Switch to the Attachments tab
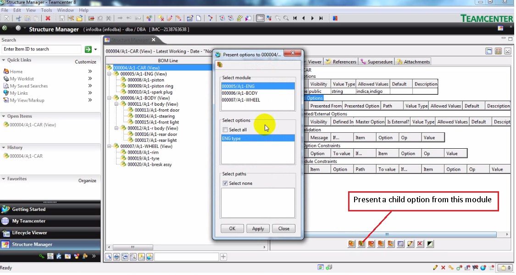This screenshot has width=516, height=275. (x=415, y=61)
